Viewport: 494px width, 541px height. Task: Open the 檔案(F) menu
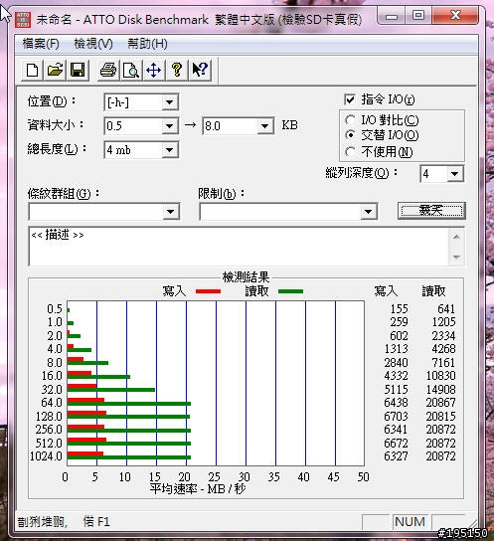(41, 44)
